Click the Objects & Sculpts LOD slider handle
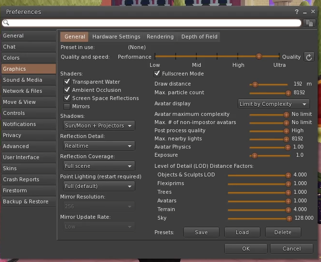The height and width of the screenshot is (262, 321). tap(288, 175)
